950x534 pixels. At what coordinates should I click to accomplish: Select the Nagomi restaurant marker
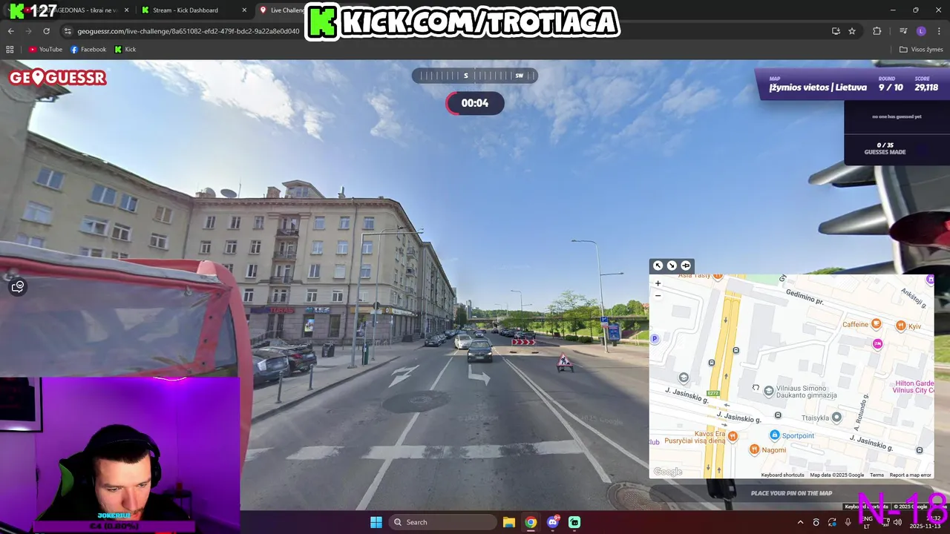(x=754, y=449)
